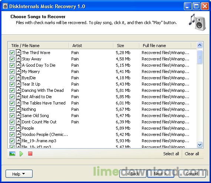Sort list by Artist column header
211x183 pixels.
[x=91, y=46]
